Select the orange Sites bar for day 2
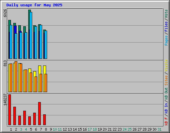 click(x=16, y=76)
